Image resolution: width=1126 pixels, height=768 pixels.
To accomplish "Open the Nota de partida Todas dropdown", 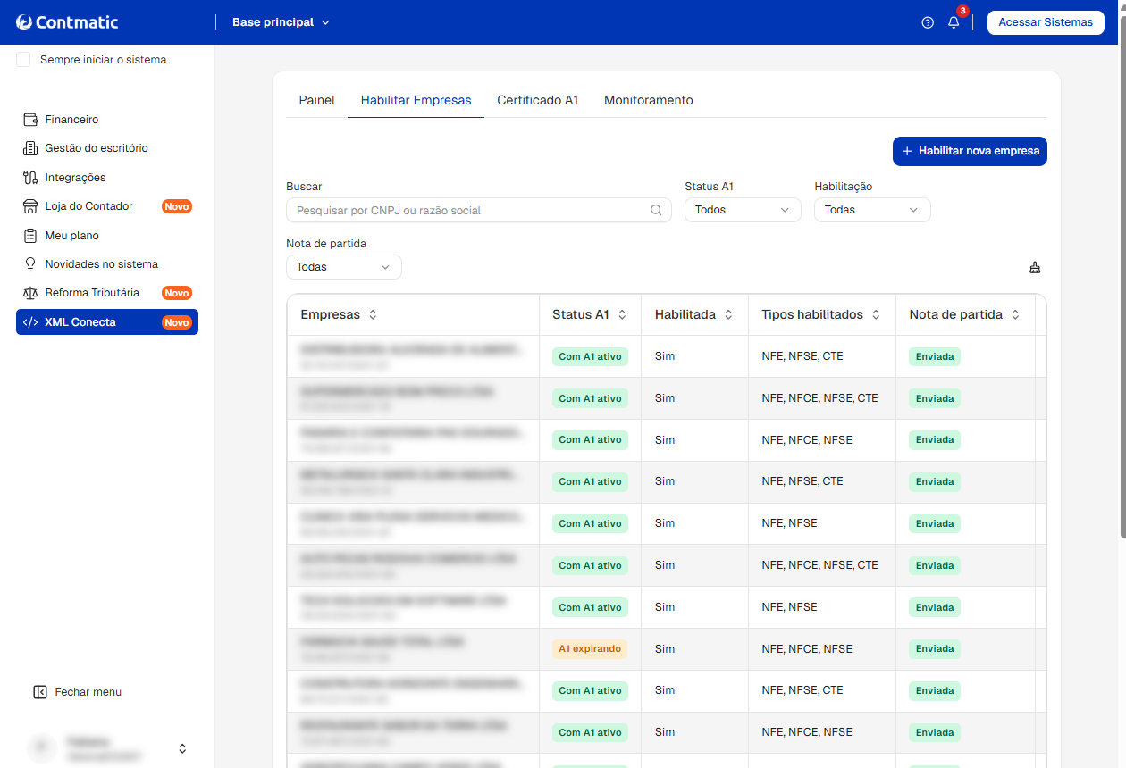I will (344, 267).
